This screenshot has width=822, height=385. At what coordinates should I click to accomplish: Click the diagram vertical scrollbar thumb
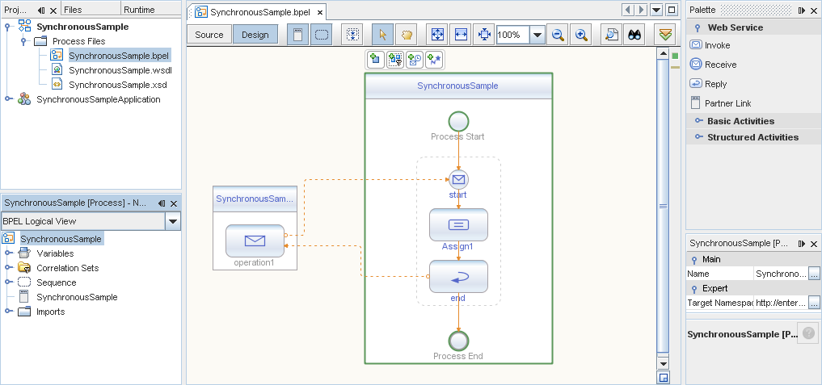[x=663, y=206]
